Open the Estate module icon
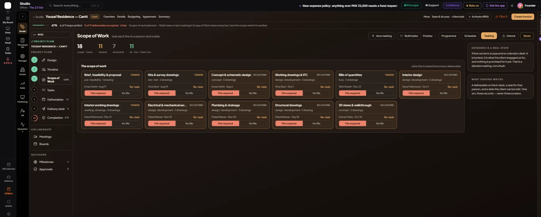This screenshot has width=541, height=217. click(x=22, y=71)
